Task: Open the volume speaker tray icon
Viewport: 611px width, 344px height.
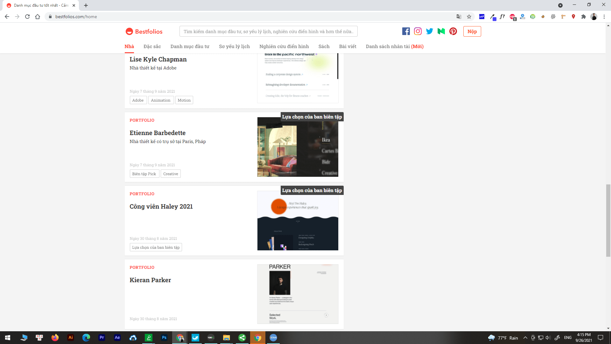Action: pyautogui.click(x=548, y=338)
